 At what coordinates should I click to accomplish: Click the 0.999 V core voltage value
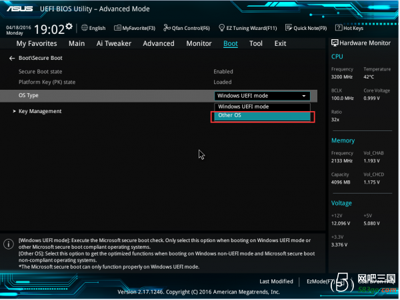[371, 98]
